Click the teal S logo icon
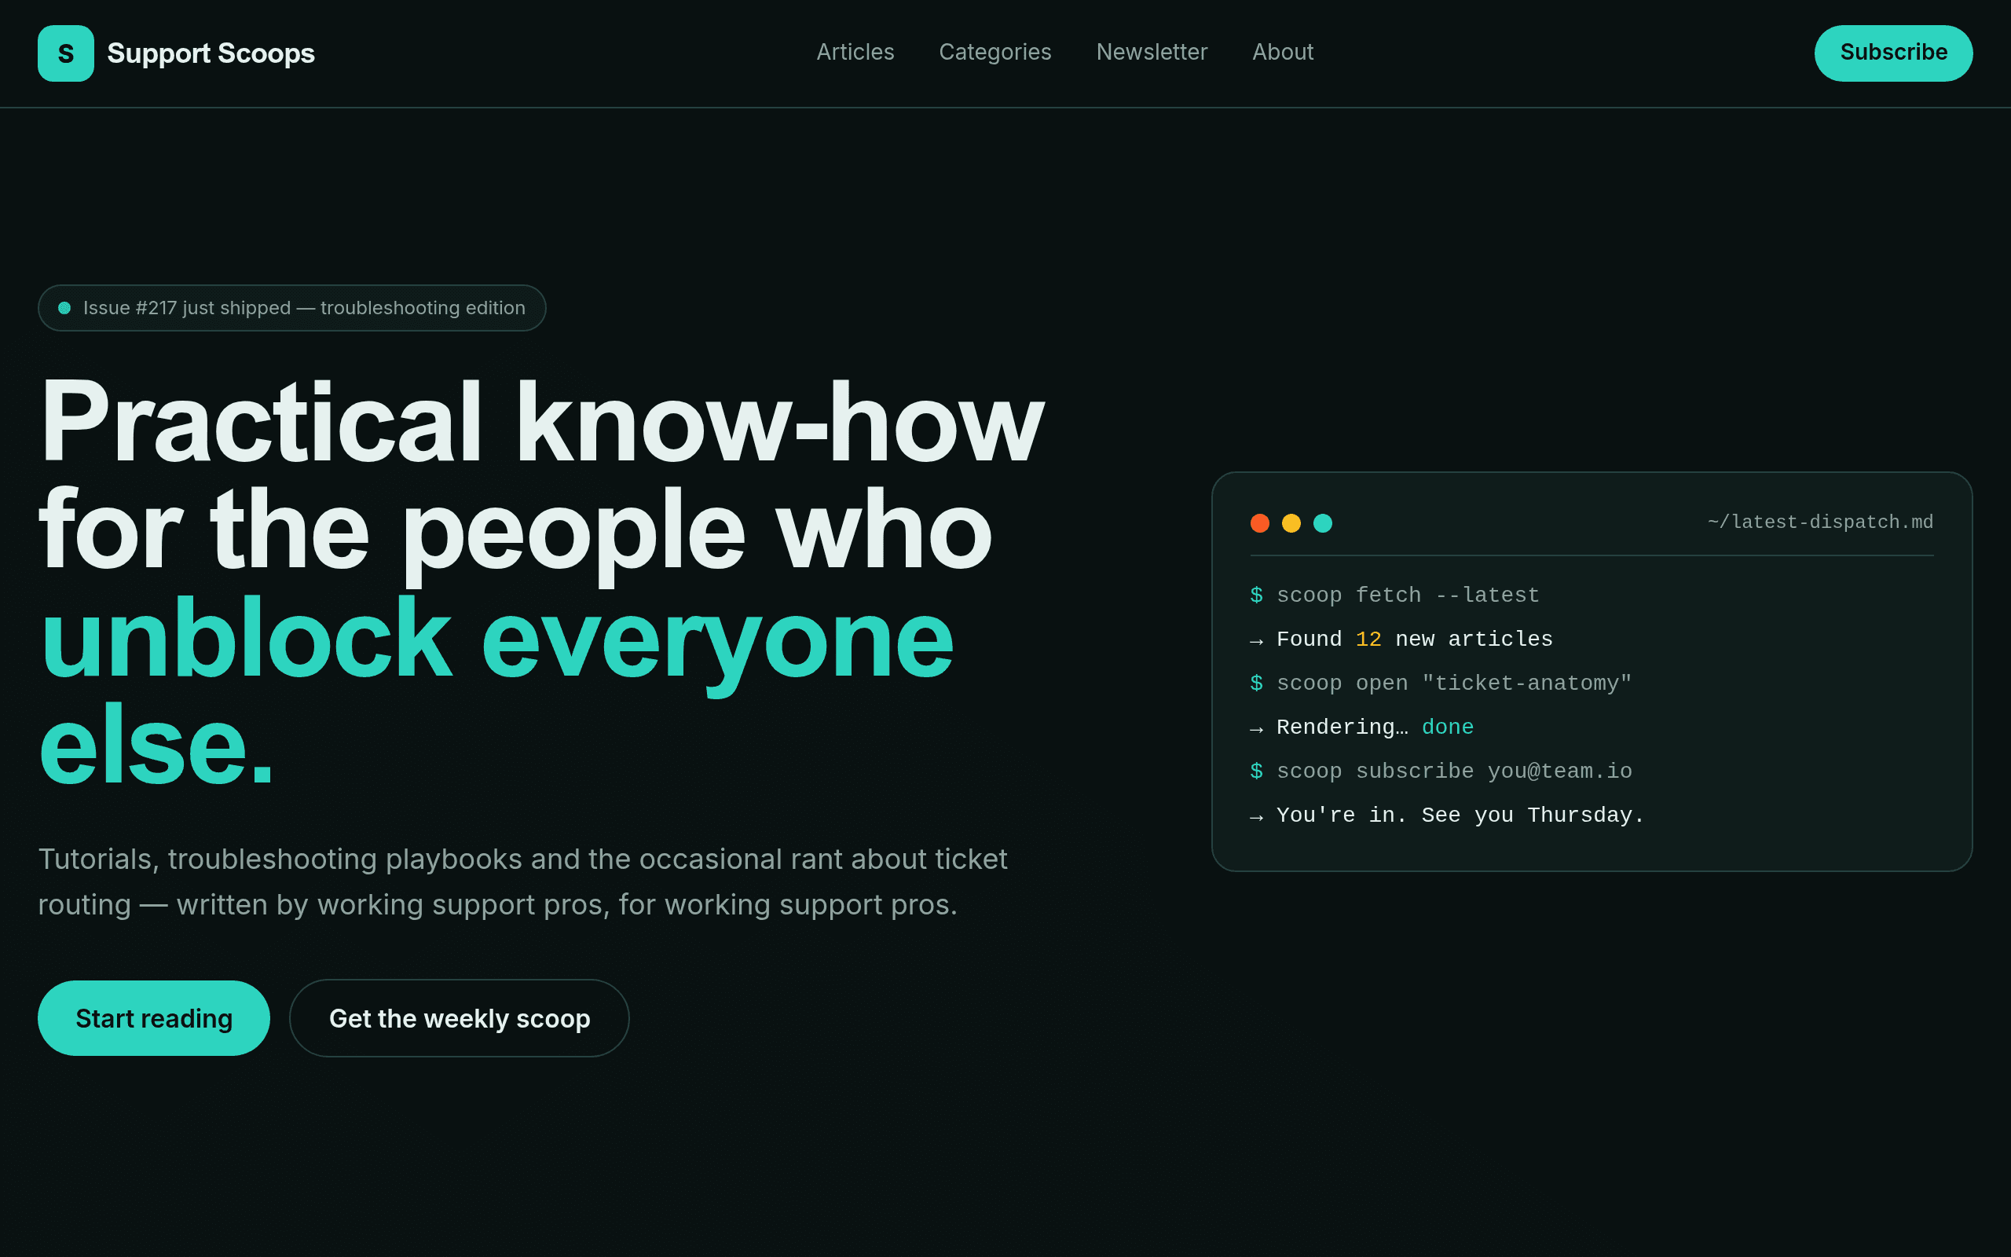 click(x=66, y=53)
